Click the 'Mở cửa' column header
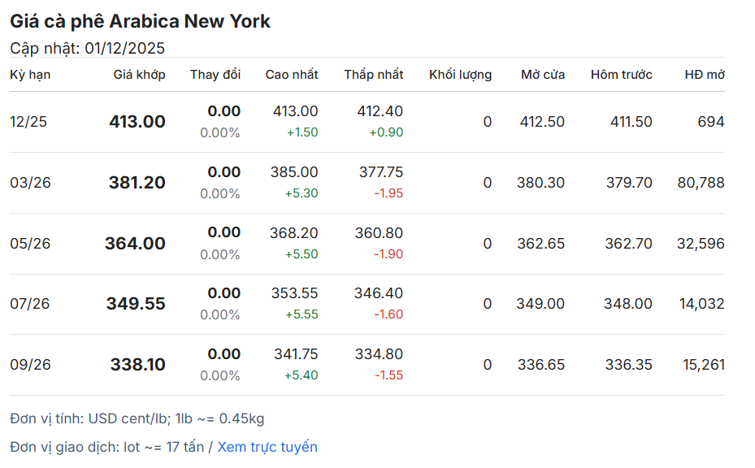Screen dimensions: 755x468 (543, 75)
